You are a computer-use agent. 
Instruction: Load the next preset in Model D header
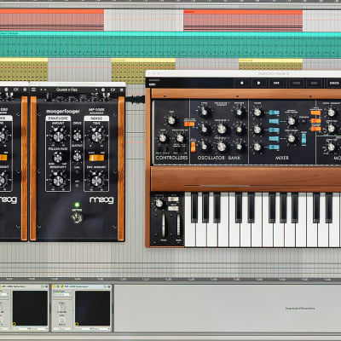pos(258,83)
